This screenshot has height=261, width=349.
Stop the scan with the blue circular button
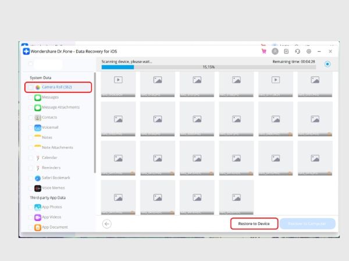[328, 64]
